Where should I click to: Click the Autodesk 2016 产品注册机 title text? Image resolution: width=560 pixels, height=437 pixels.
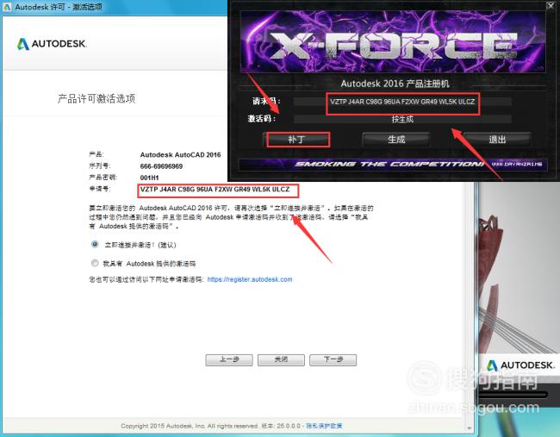(x=395, y=84)
